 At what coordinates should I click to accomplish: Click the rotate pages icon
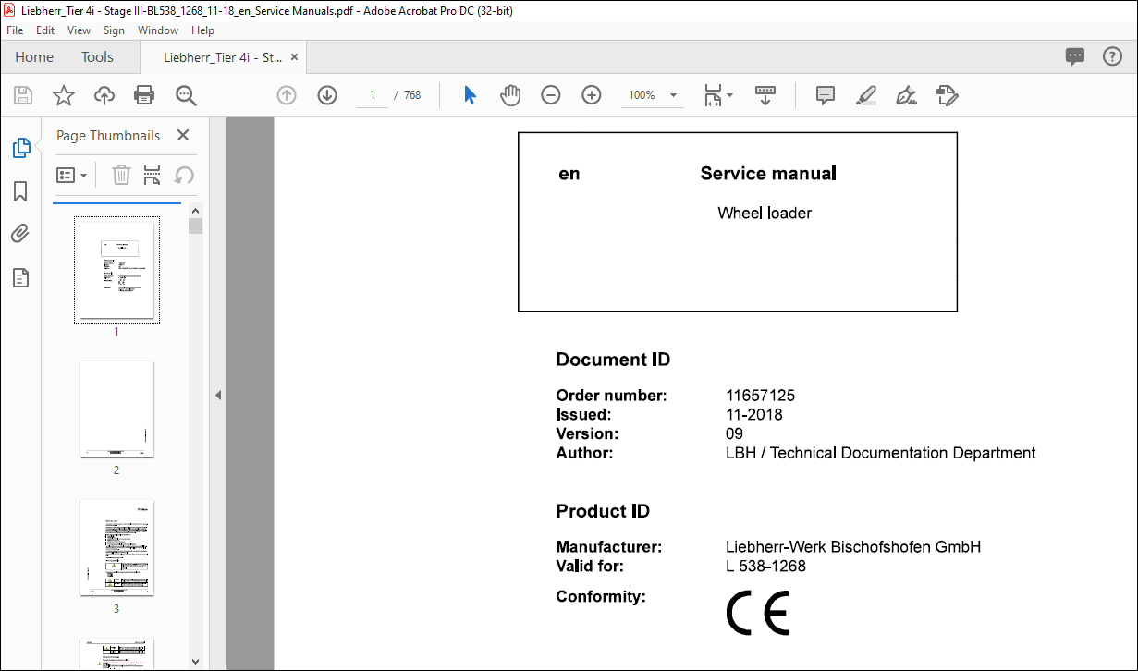tap(184, 175)
